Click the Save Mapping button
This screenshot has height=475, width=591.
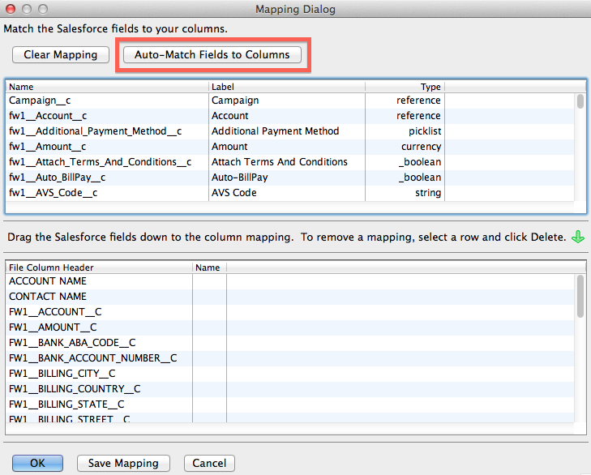[x=123, y=463]
